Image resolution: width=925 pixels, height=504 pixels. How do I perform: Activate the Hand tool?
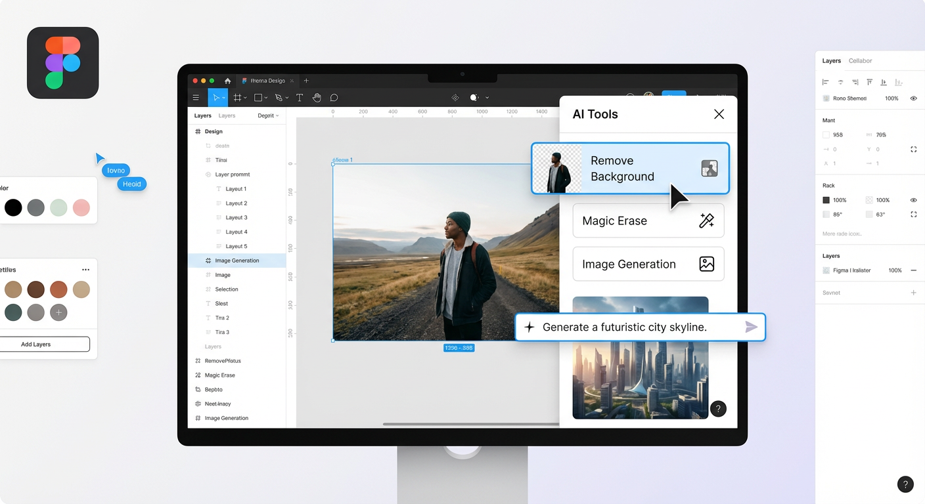[x=317, y=98]
